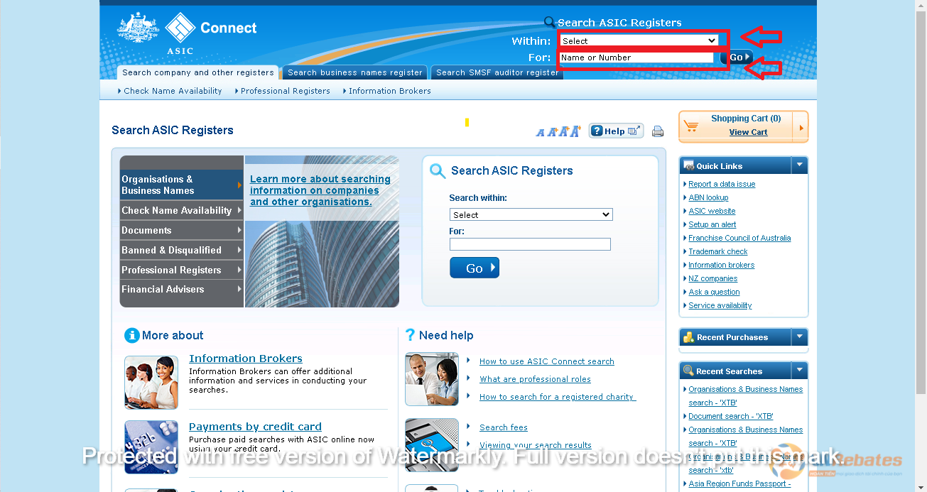Open the header Within Select dropdown
Image resolution: width=927 pixels, height=492 pixels.
coord(639,41)
